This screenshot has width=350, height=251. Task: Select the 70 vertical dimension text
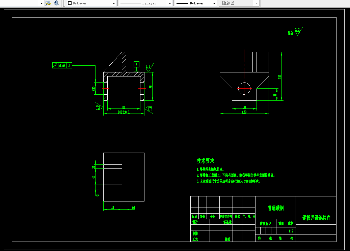tap(151, 87)
